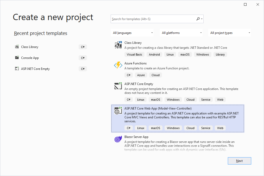Click the C# tag under Azure Functions
The image size is (264, 176).
(x=129, y=75)
